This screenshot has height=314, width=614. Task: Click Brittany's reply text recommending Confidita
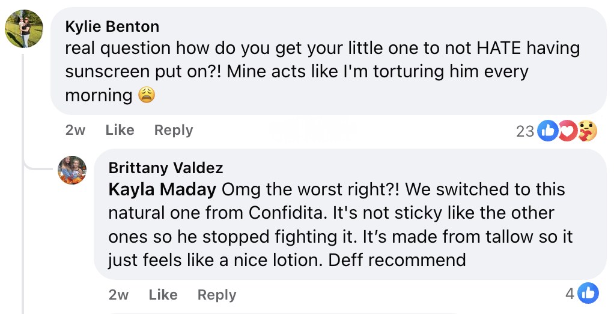pyautogui.click(x=339, y=225)
